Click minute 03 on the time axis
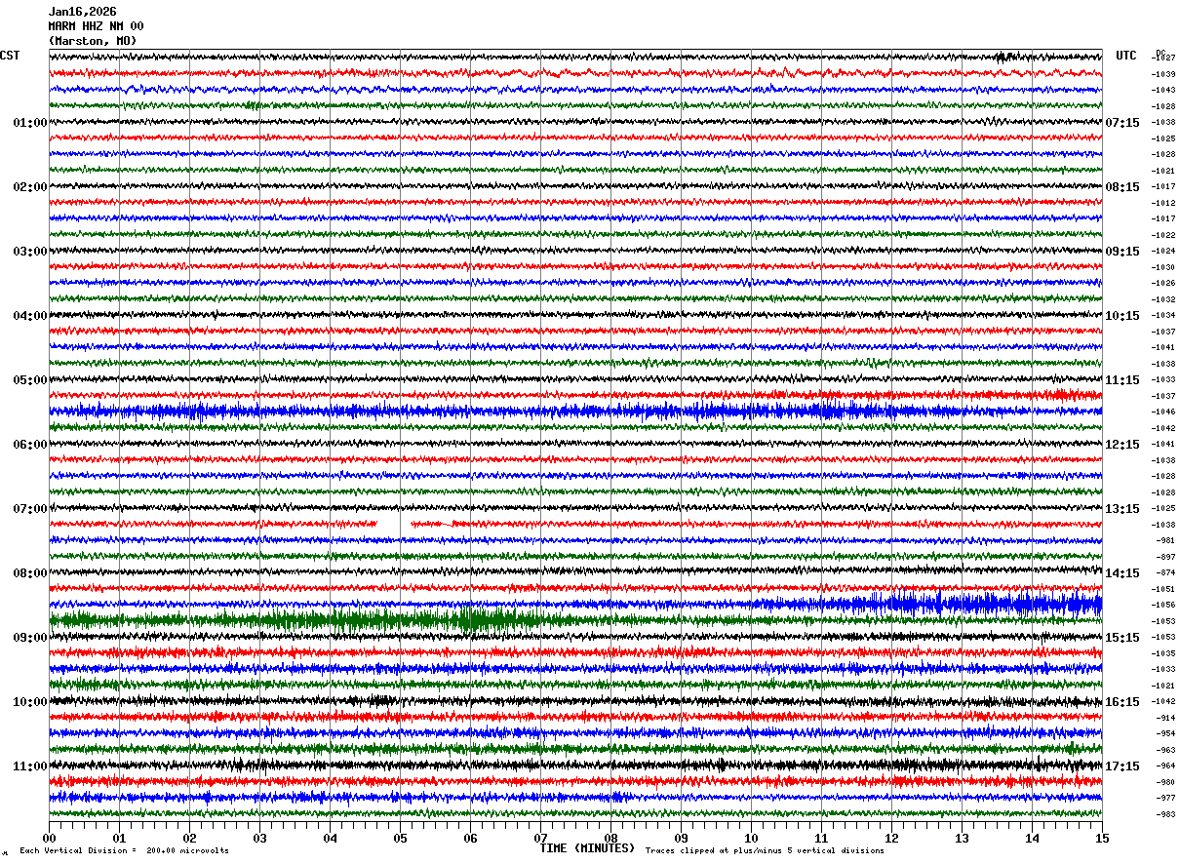This screenshot has width=1180, height=864. [259, 838]
